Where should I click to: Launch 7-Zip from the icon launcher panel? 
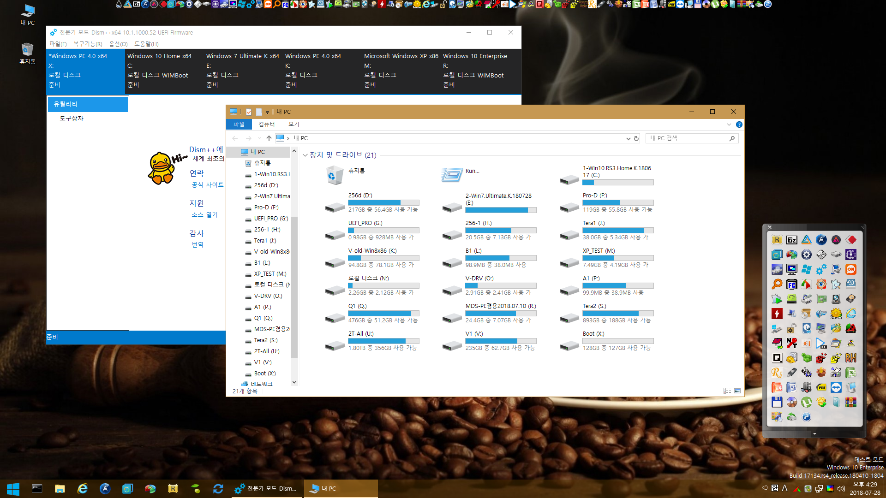tap(791, 240)
